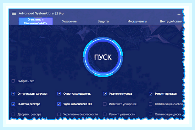Uncheck Ремонт ярлыков checkbox
The width and height of the screenshot is (195, 130).
[150, 94]
